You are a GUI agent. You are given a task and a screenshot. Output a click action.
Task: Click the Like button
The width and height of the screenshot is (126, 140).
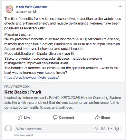click(x=24, y=118)
